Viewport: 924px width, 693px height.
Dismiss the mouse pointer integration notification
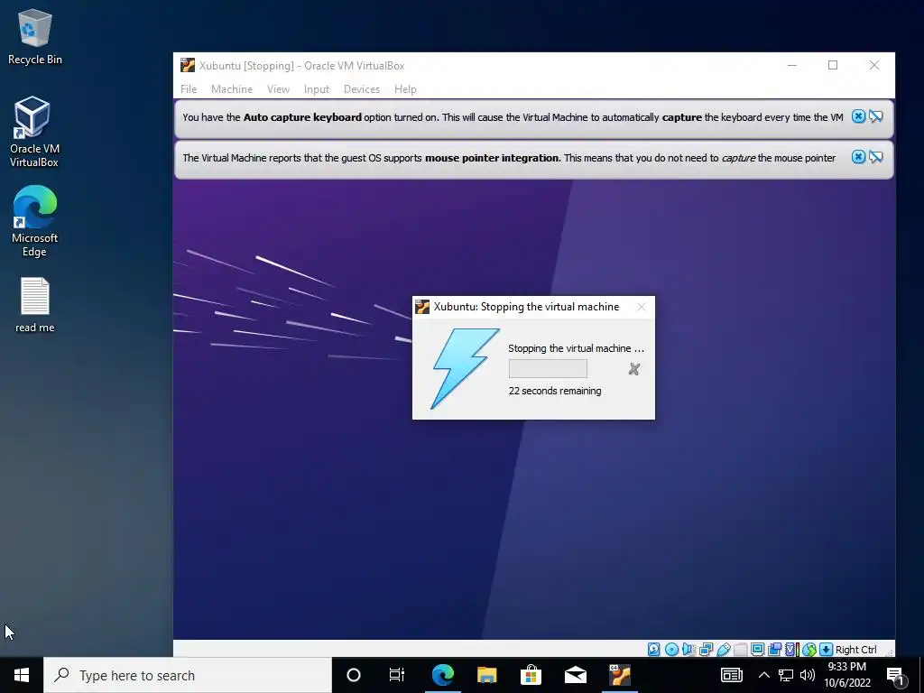pos(859,157)
